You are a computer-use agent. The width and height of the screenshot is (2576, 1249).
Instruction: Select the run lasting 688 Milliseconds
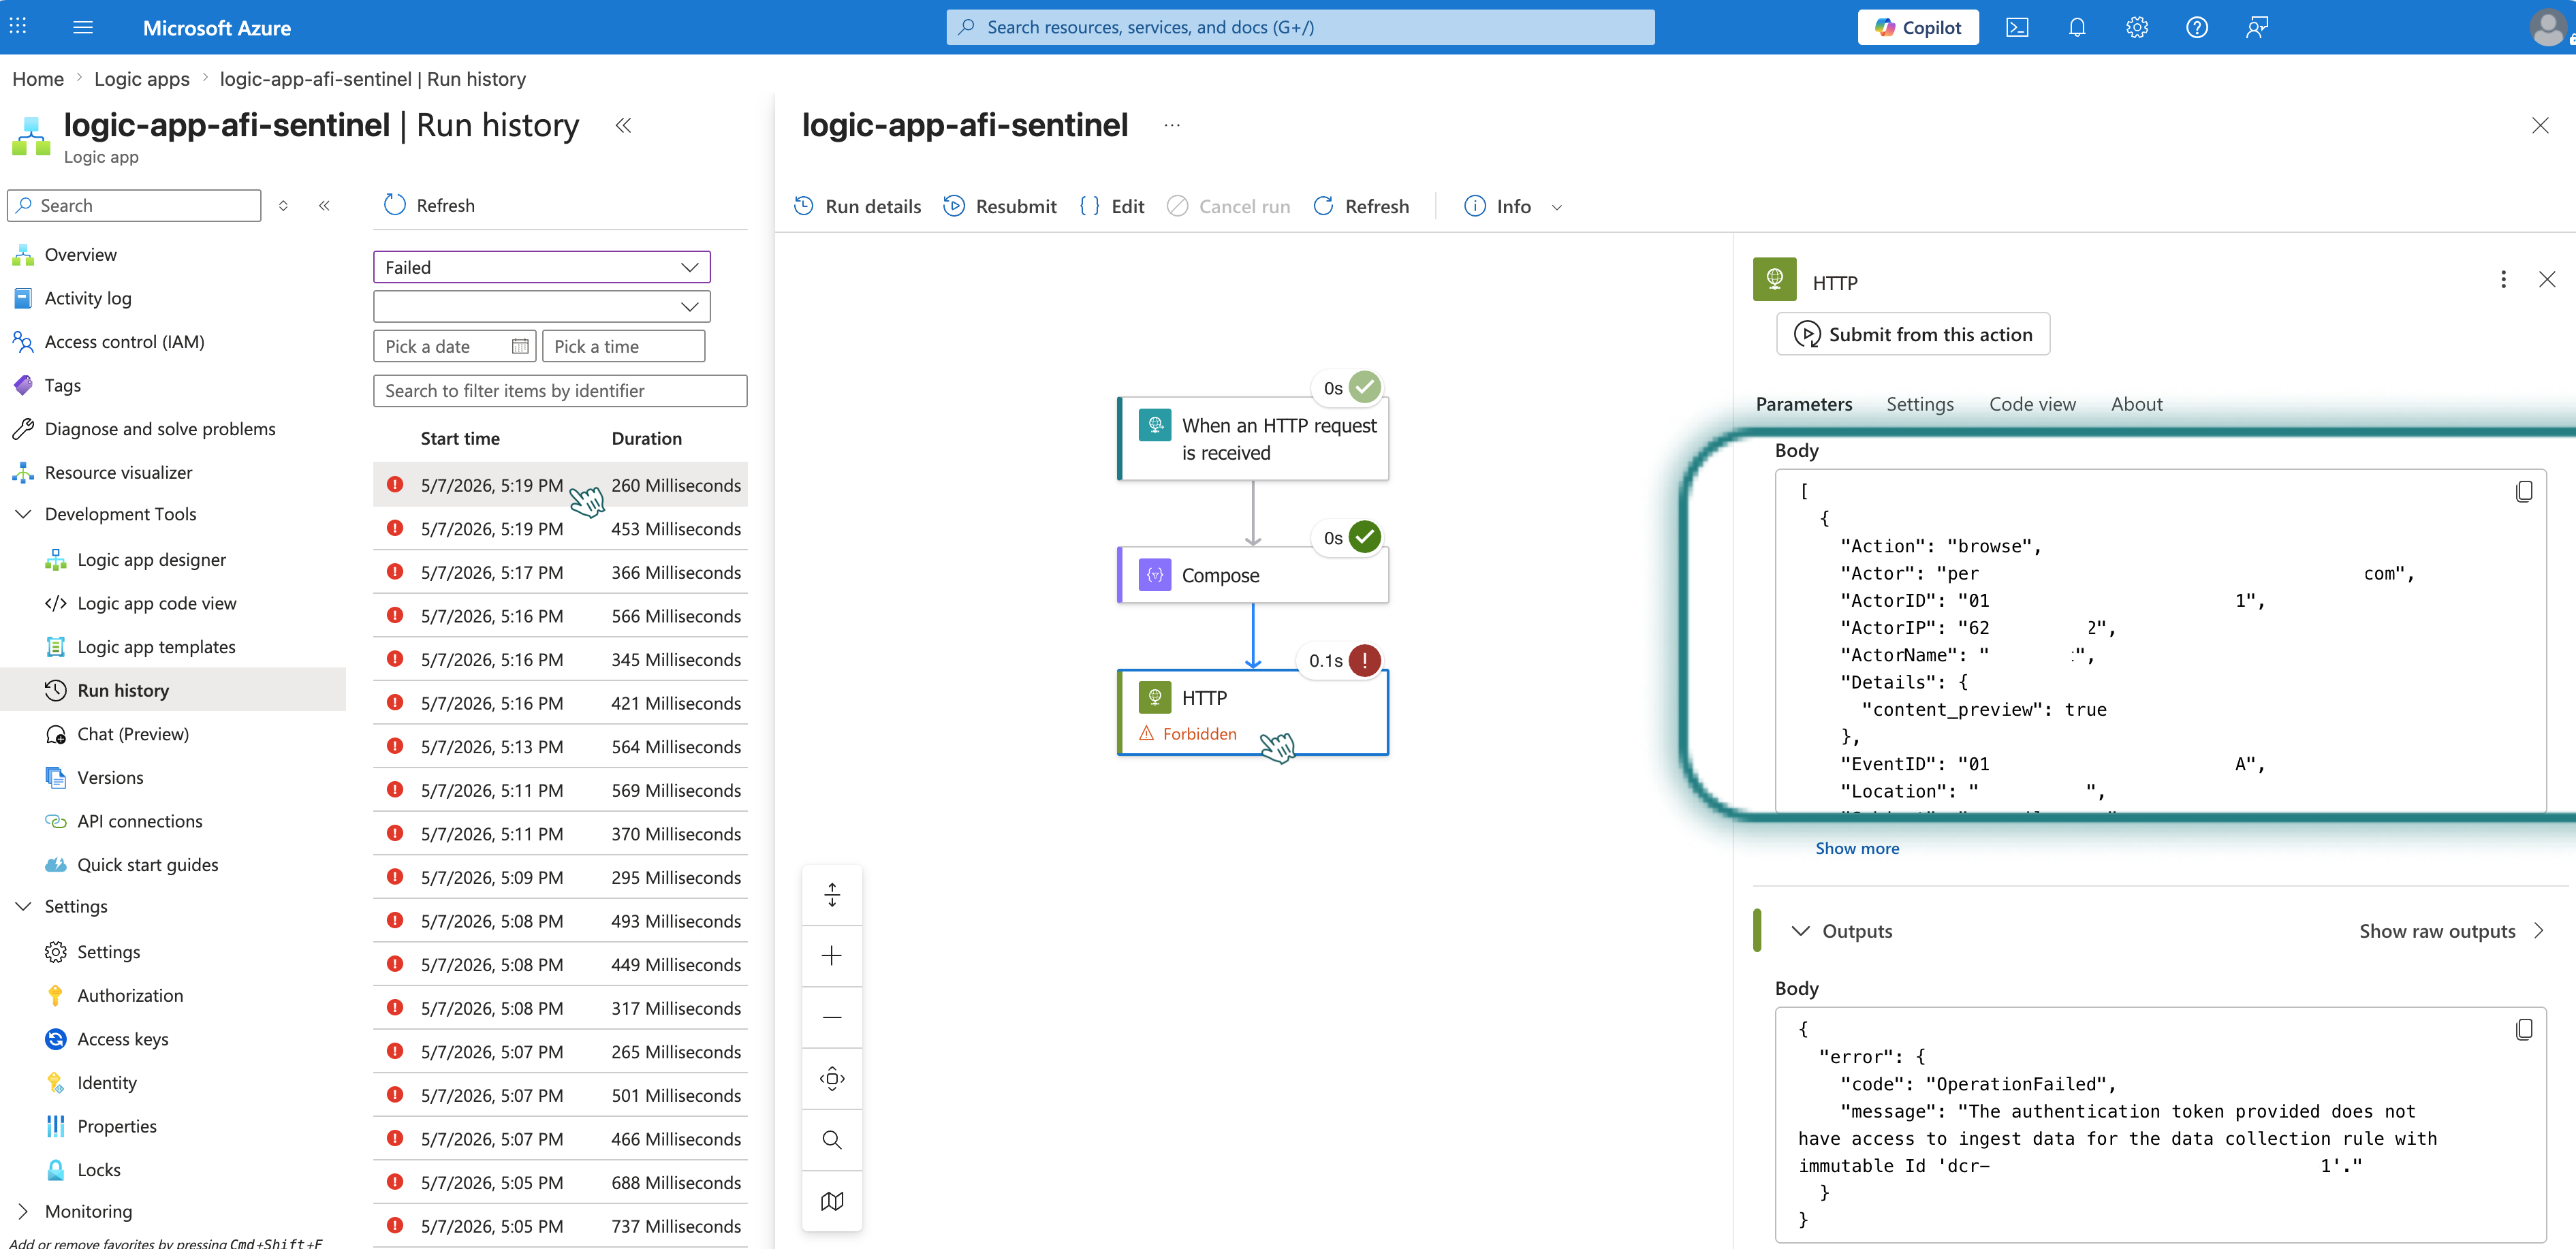point(560,1183)
